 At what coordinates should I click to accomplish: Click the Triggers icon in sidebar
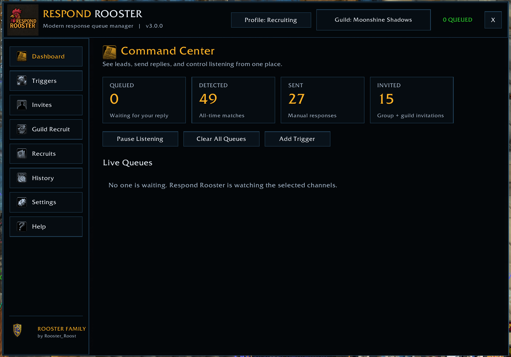[22, 81]
